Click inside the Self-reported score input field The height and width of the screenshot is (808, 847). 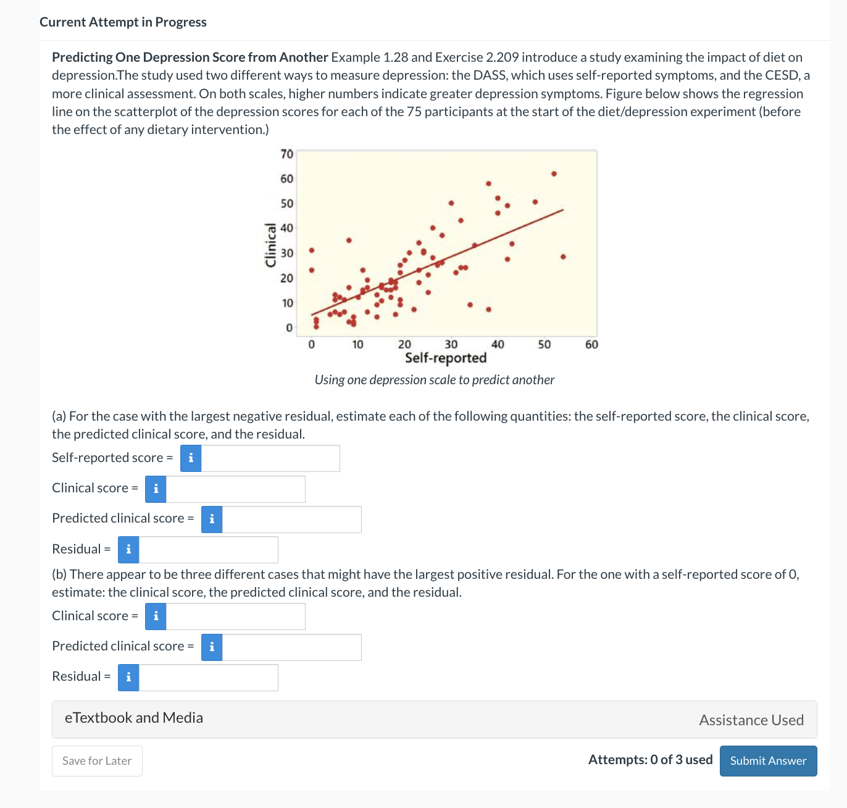tap(270, 458)
